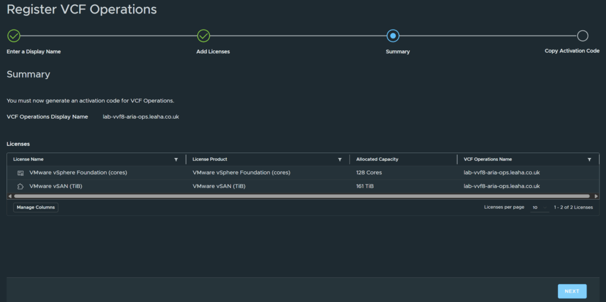Click the vSAN license puzzle icon
This screenshot has width=606, height=302.
click(x=21, y=187)
